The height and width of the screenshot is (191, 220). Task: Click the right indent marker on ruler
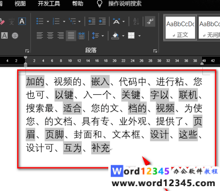click(x=202, y=64)
